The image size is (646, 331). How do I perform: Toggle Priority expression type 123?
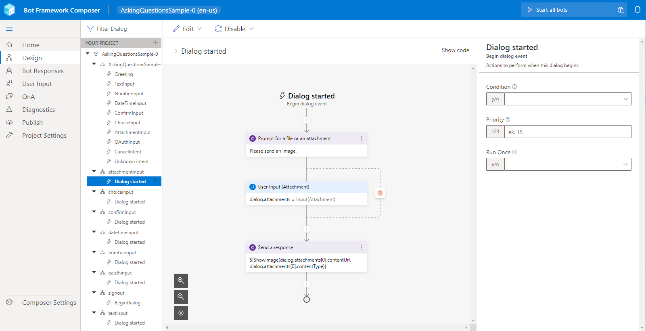point(495,132)
